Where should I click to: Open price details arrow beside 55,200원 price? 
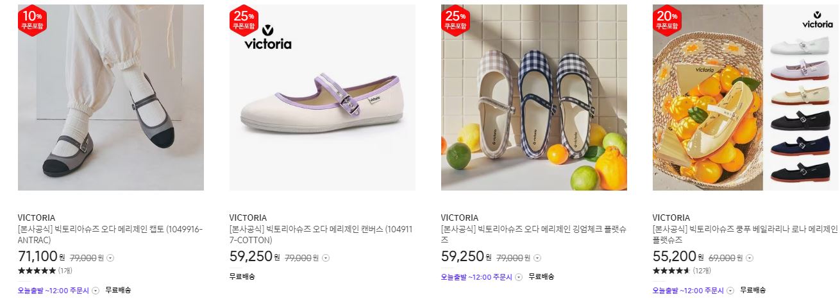pos(748,258)
